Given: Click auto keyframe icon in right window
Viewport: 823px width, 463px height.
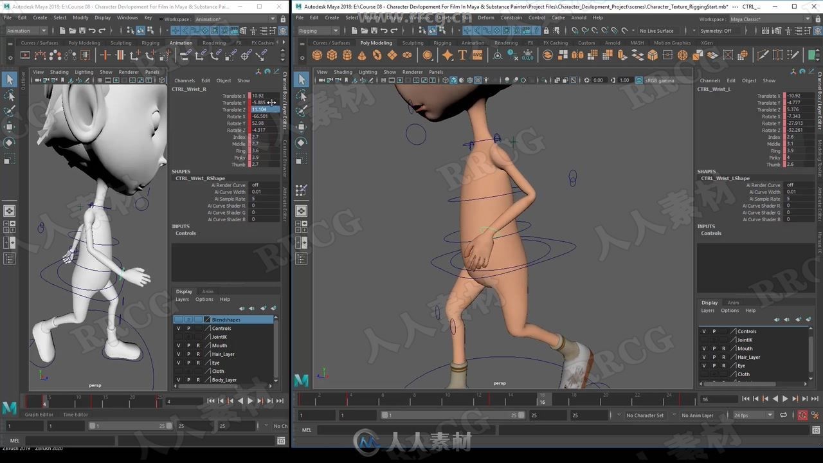Looking at the screenshot, I should tap(802, 415).
